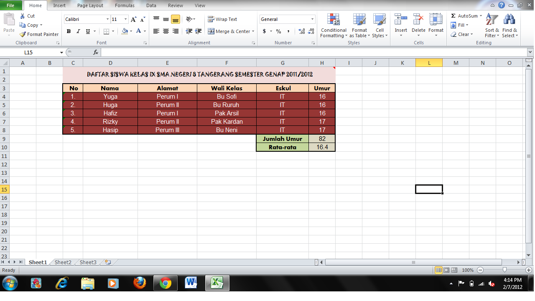This screenshot has width=535, height=301.
Task: Open the Font Size dropdown
Action: (125, 19)
